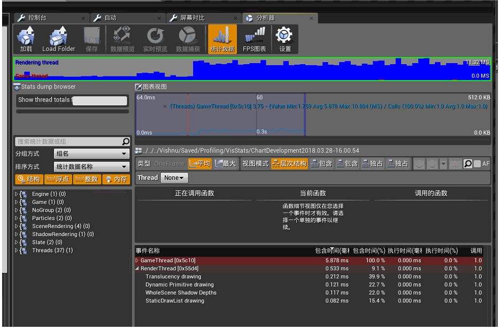
Task: Click in the Rendering thread overview graph
Action: 252,68
